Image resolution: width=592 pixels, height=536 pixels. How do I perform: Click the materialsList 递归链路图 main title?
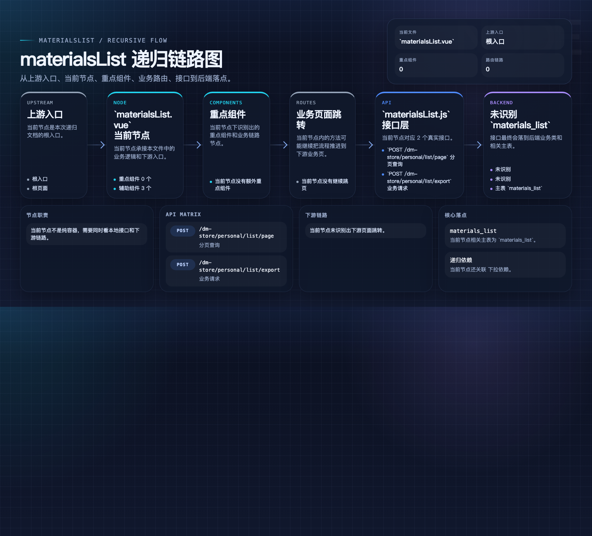tap(121, 60)
